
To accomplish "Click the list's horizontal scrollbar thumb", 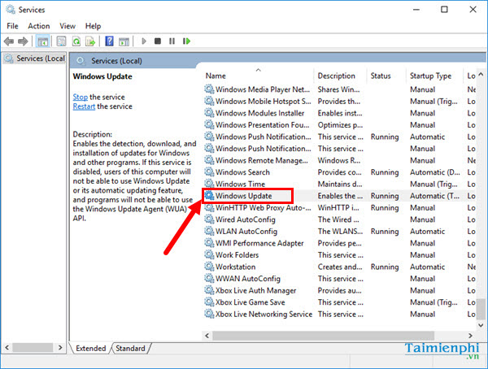I will point(324,336).
